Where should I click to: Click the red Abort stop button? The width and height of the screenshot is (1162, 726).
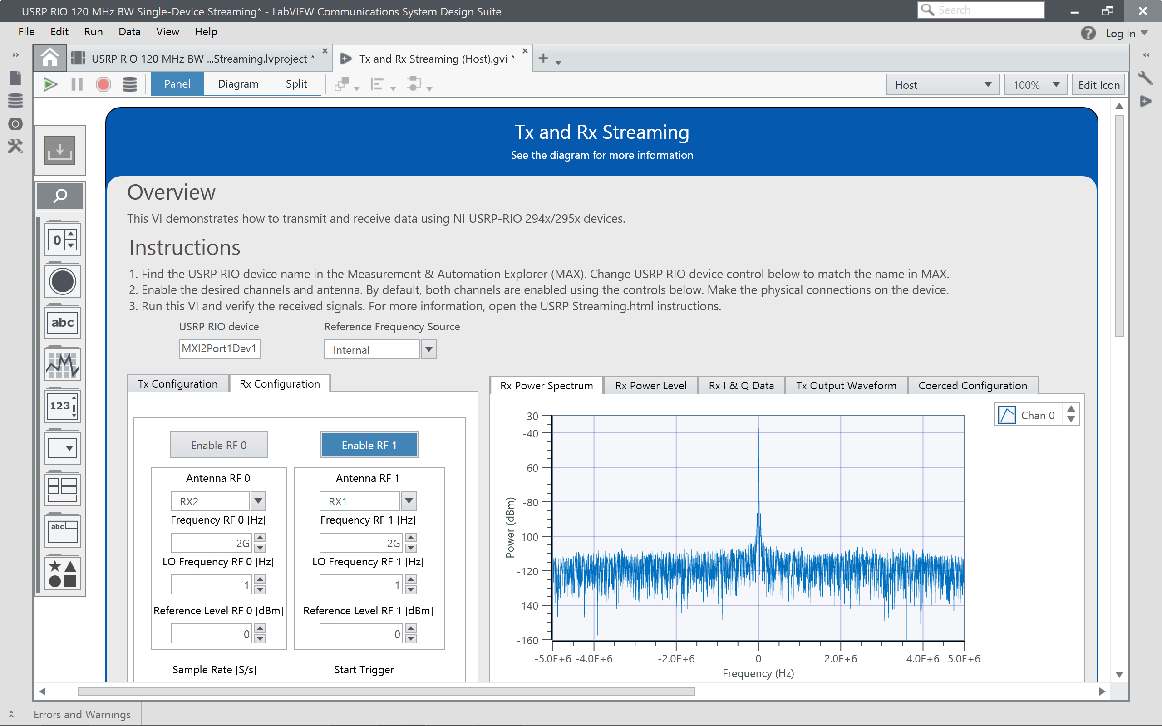click(103, 84)
